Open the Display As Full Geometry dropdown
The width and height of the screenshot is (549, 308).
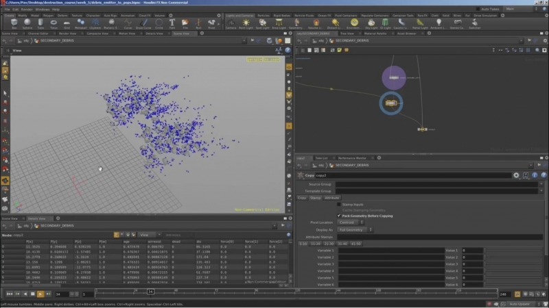click(x=355, y=230)
